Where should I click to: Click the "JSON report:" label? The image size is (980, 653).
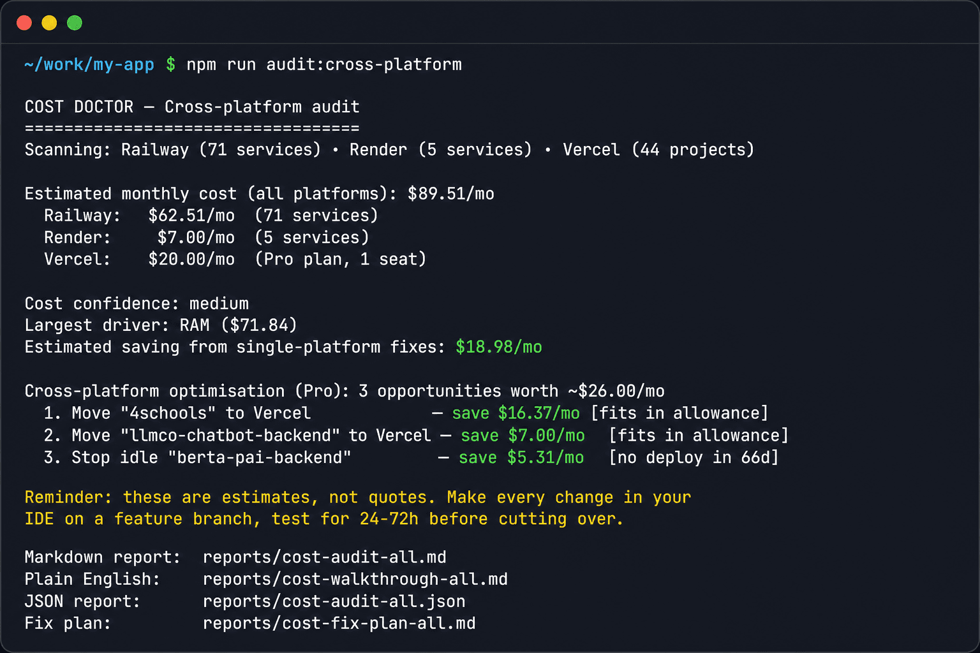(82, 601)
